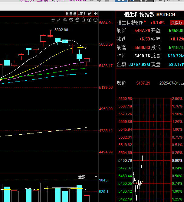Select the feather drawing tool

[59, 20]
